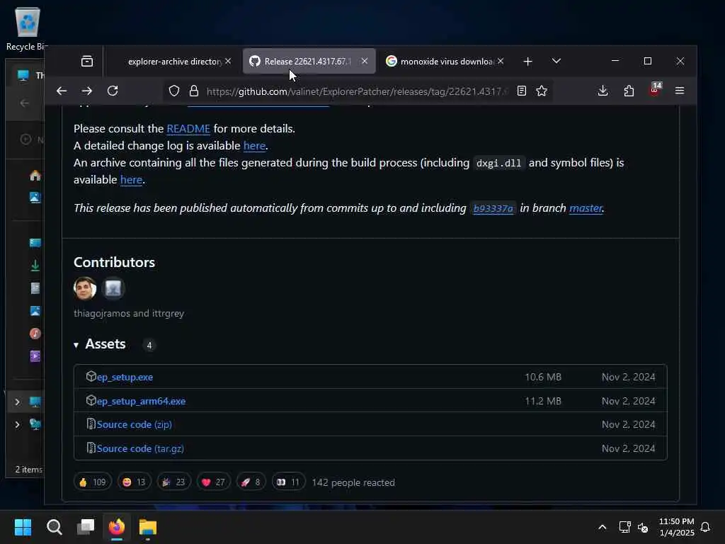
Task: Select Videos icon in File Explorer sidebar
Action: pos(35,356)
